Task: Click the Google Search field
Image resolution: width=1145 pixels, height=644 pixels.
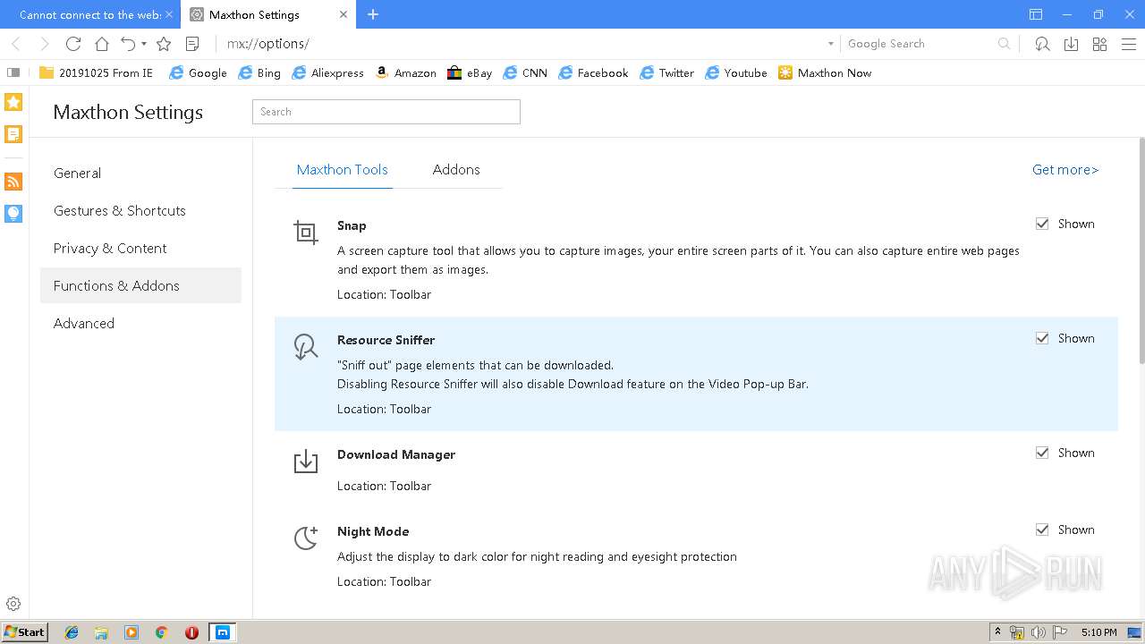Action: pos(920,44)
